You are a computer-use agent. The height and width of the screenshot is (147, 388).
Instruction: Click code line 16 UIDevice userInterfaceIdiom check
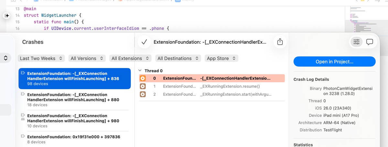point(107,28)
